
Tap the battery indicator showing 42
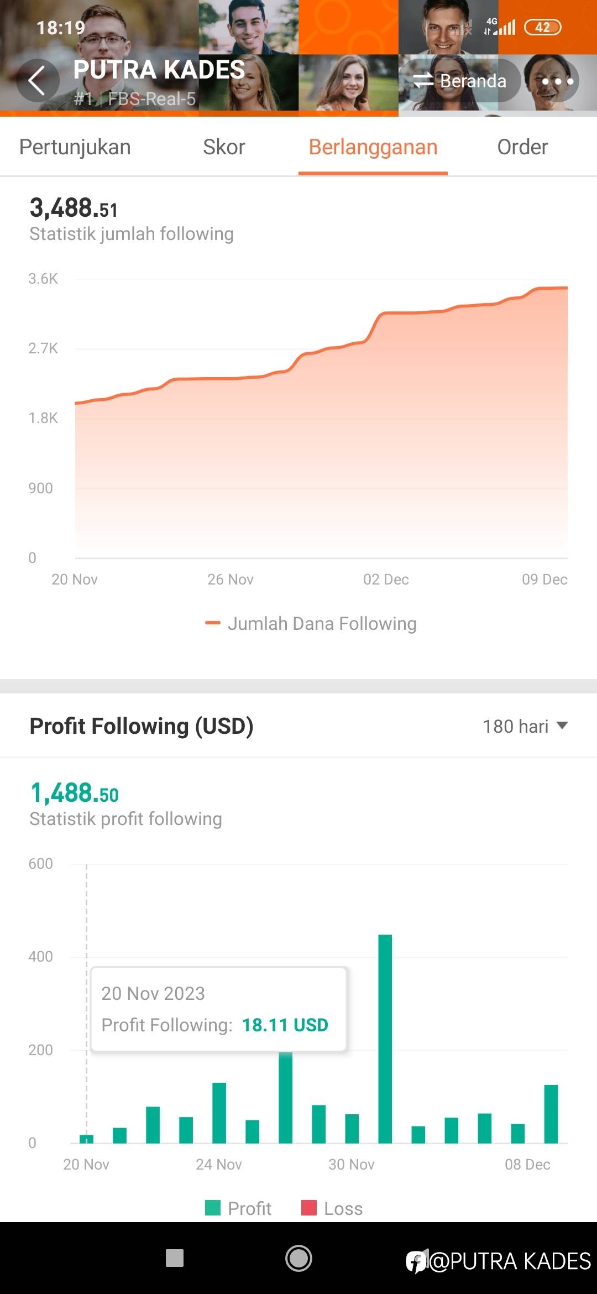[542, 27]
